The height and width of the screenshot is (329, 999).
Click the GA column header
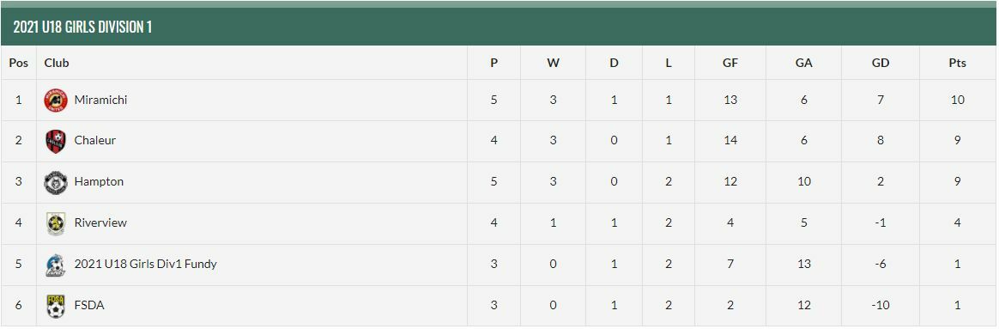[804, 63]
